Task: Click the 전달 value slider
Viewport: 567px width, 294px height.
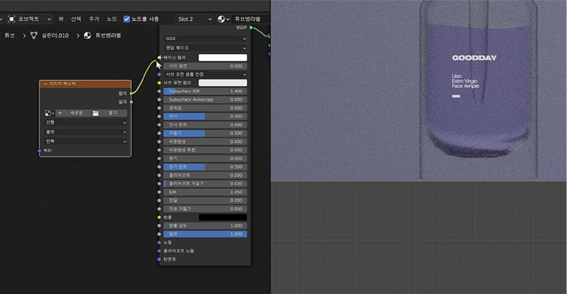Action: pyautogui.click(x=205, y=200)
